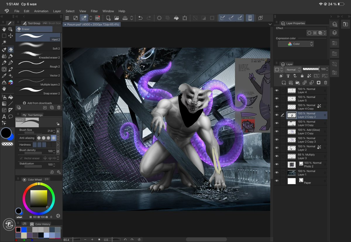The height and width of the screenshot is (242, 351).
Task: Click the layer opacity slider bar
Action: pyautogui.click(x=311, y=69)
